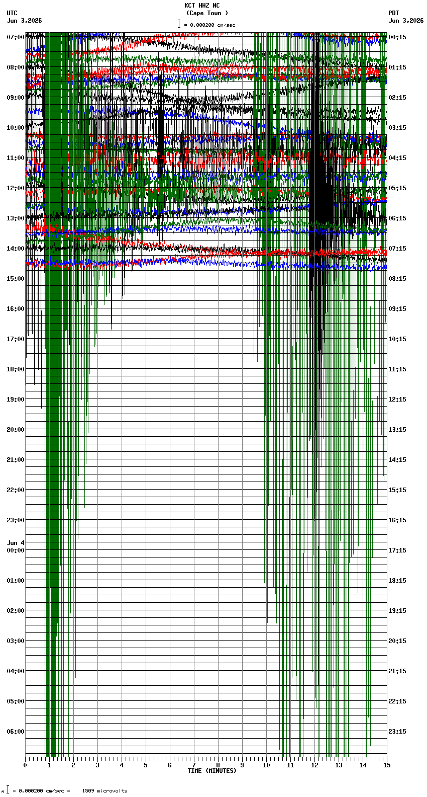The width and height of the screenshot is (427, 797).
Task: Click the PDT time label '07:15'
Action: tap(397, 249)
